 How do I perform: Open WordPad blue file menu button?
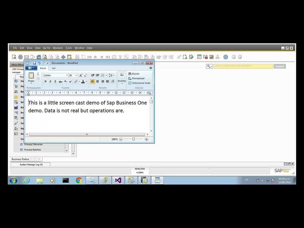tap(31, 68)
